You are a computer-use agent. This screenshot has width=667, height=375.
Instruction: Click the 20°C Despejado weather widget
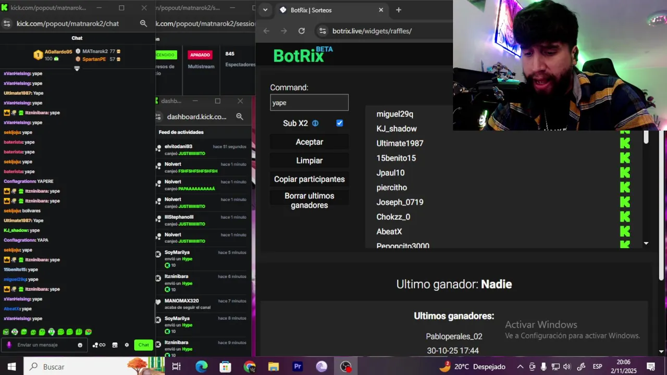pyautogui.click(x=473, y=367)
